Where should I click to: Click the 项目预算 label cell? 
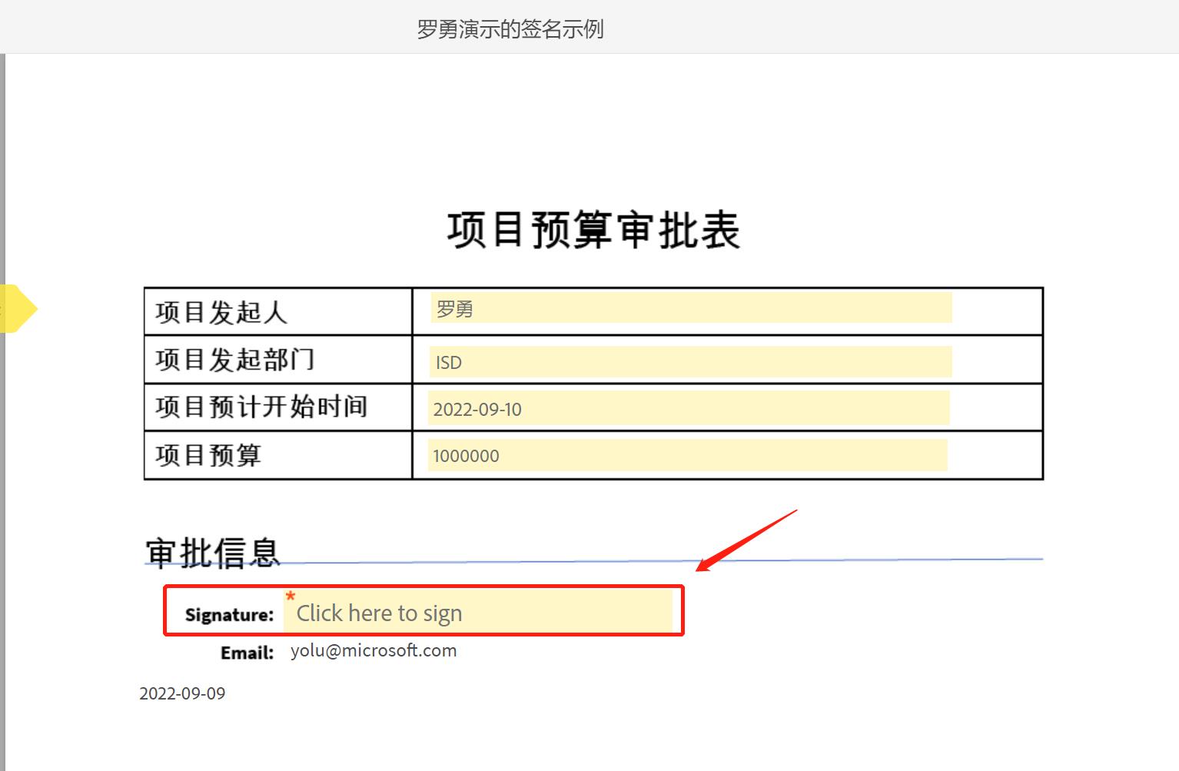coord(278,455)
